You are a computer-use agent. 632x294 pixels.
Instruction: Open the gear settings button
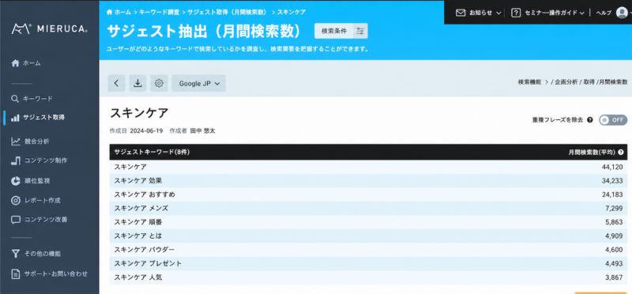tap(160, 83)
